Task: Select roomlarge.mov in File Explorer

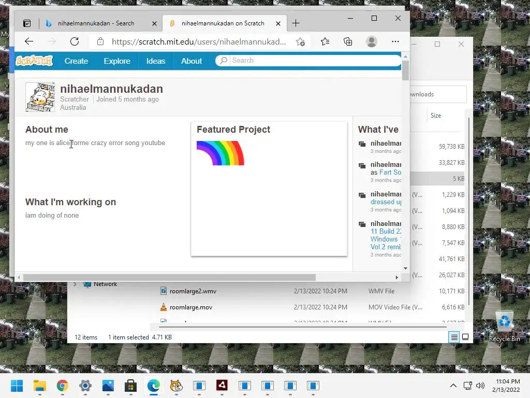Action: pyautogui.click(x=191, y=307)
